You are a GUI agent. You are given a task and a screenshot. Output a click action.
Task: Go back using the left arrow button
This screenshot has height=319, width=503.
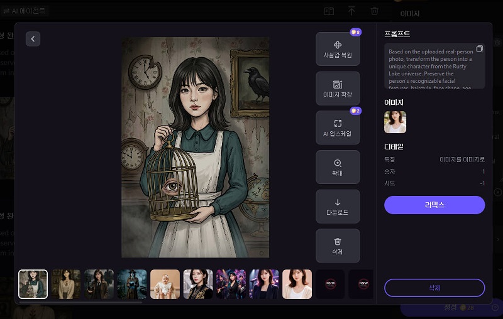33,39
